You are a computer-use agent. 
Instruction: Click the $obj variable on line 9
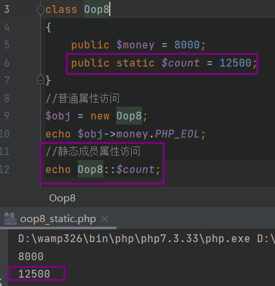58,116
